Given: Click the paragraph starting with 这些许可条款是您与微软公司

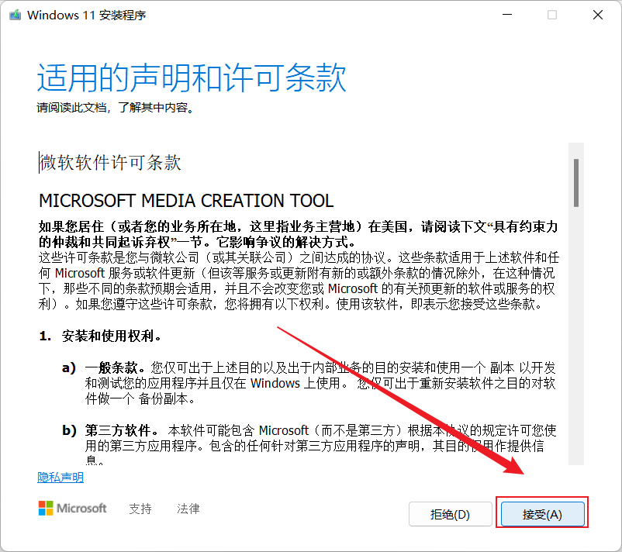Looking at the screenshot, I should click(x=299, y=281).
